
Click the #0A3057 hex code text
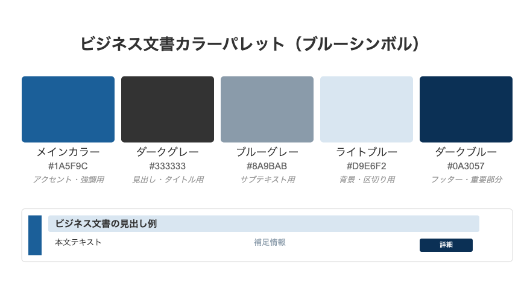coord(466,166)
